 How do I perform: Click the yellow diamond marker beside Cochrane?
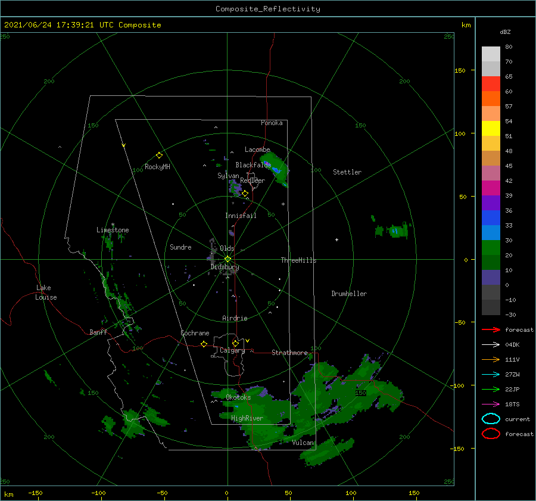pos(204,344)
